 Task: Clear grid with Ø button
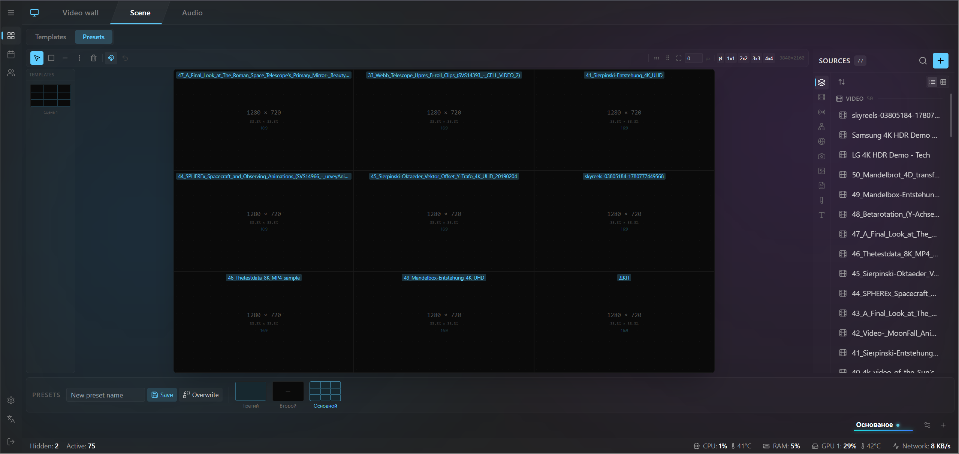720,58
